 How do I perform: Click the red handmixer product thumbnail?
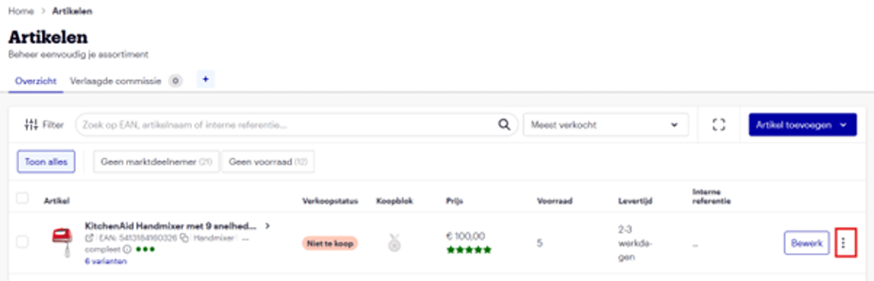[x=63, y=242]
